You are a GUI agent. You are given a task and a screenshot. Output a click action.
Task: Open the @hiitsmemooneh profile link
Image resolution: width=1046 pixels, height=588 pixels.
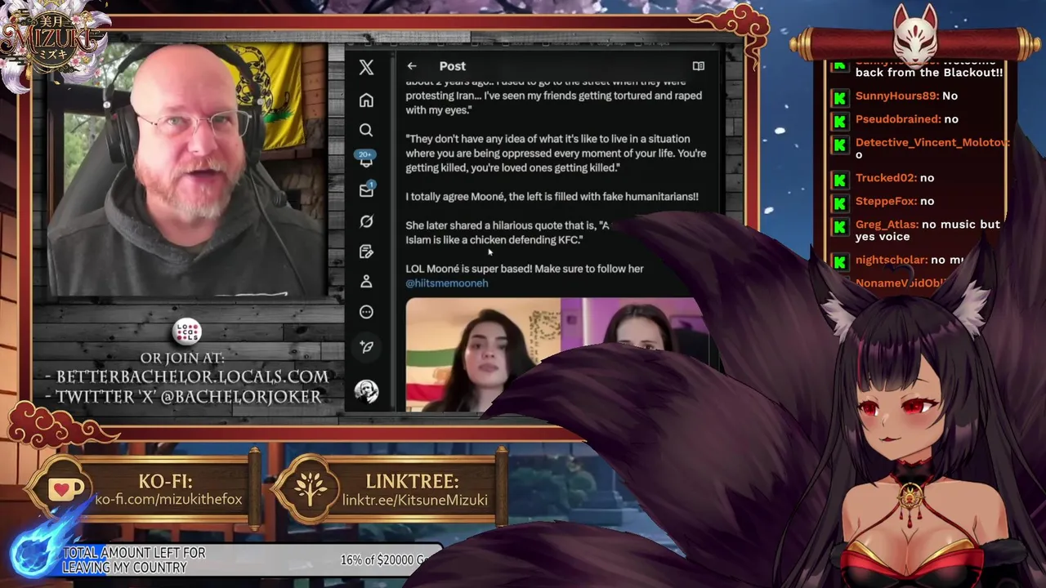[447, 283]
